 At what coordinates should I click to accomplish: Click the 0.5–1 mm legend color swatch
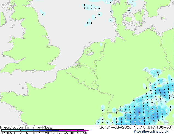point(11,130)
